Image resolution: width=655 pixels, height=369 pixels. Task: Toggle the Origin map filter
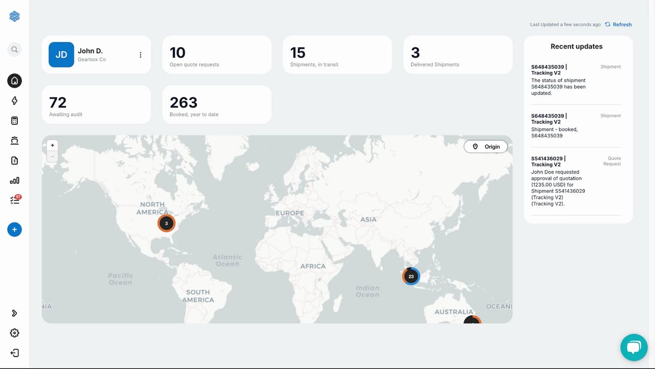point(486,147)
